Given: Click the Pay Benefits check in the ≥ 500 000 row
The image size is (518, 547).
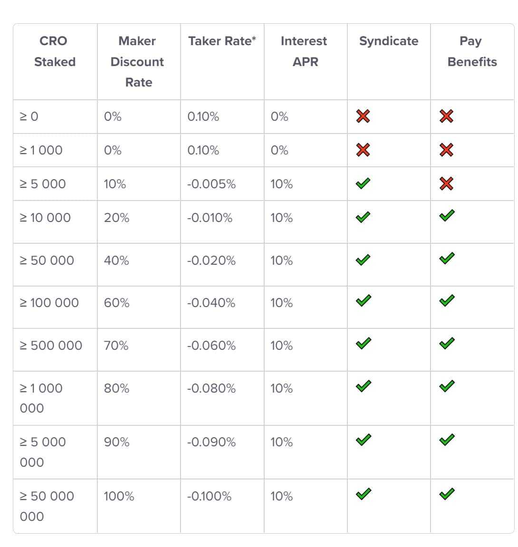Looking at the screenshot, I should (x=446, y=343).
